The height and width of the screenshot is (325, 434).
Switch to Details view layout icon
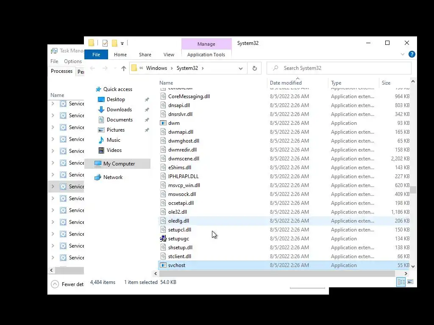point(401,282)
